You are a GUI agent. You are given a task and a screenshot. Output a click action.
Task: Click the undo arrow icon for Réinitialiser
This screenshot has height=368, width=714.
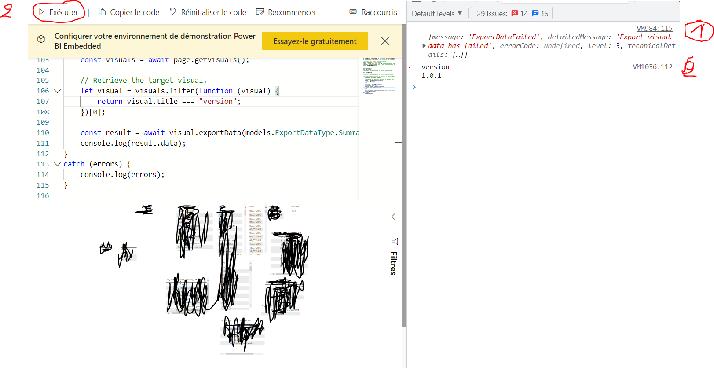[x=173, y=12]
